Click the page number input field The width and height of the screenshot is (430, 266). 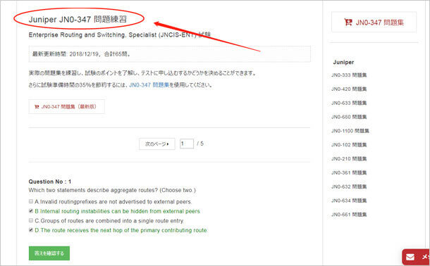[x=187, y=144]
